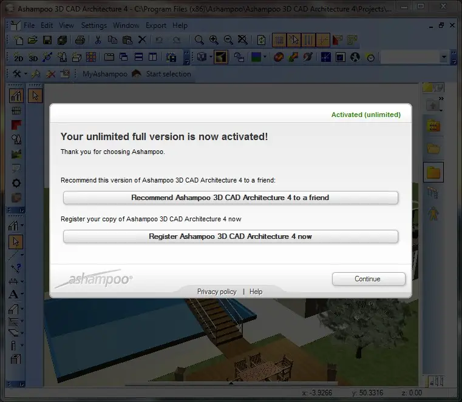
Task: Toggle the vertical guidelines button
Action: coord(308,40)
